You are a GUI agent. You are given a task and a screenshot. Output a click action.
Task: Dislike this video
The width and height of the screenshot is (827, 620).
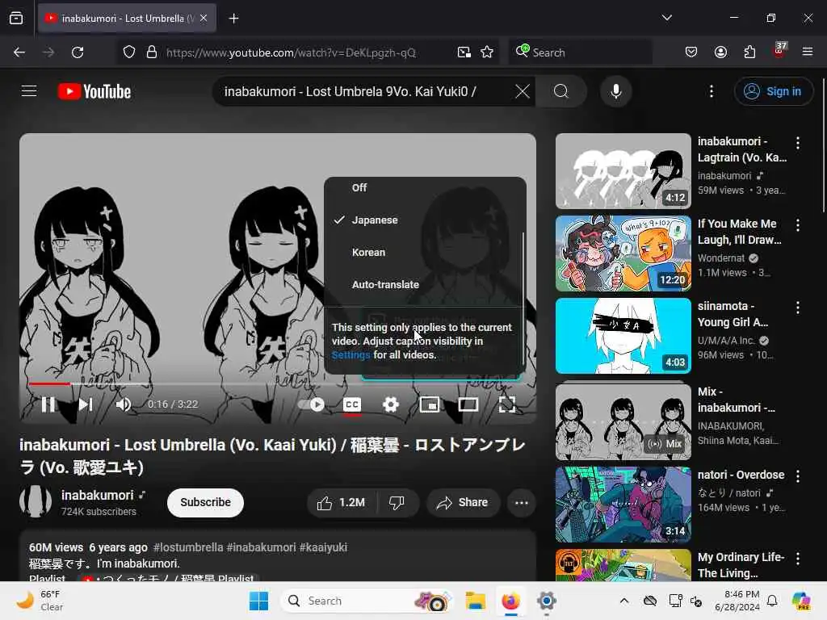[397, 502]
